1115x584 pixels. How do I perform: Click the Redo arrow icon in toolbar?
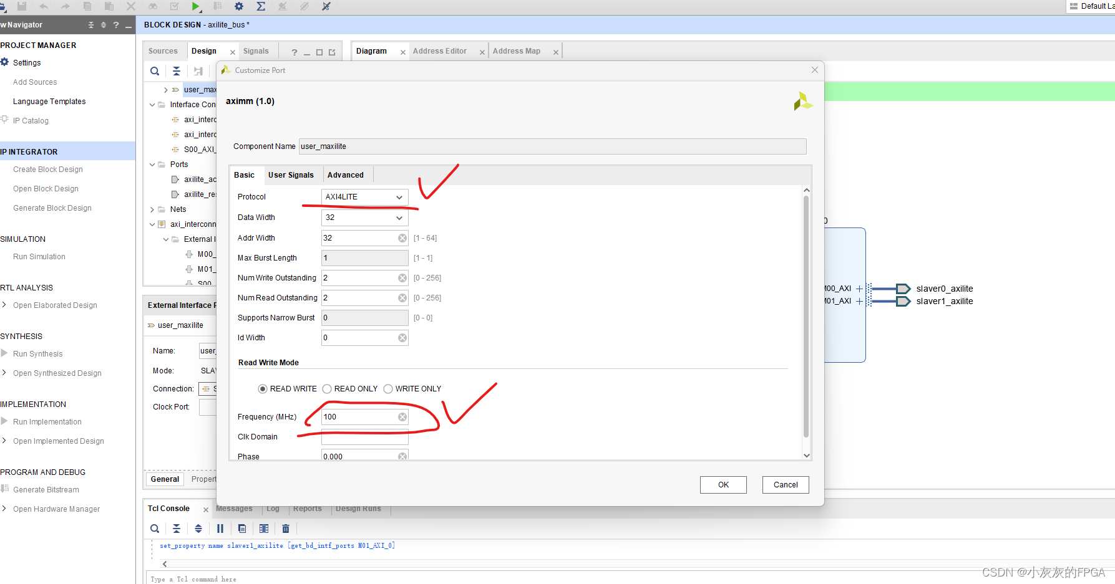[x=66, y=6]
